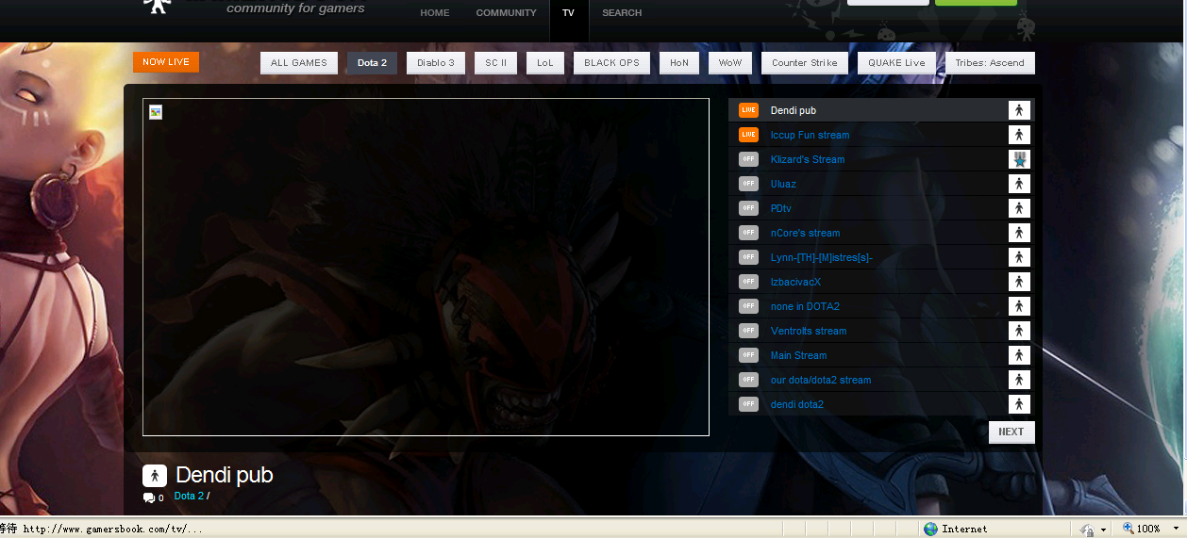The width and height of the screenshot is (1187, 538).
Task: Click avatar icon for Ventrolts stream
Action: tap(1019, 331)
